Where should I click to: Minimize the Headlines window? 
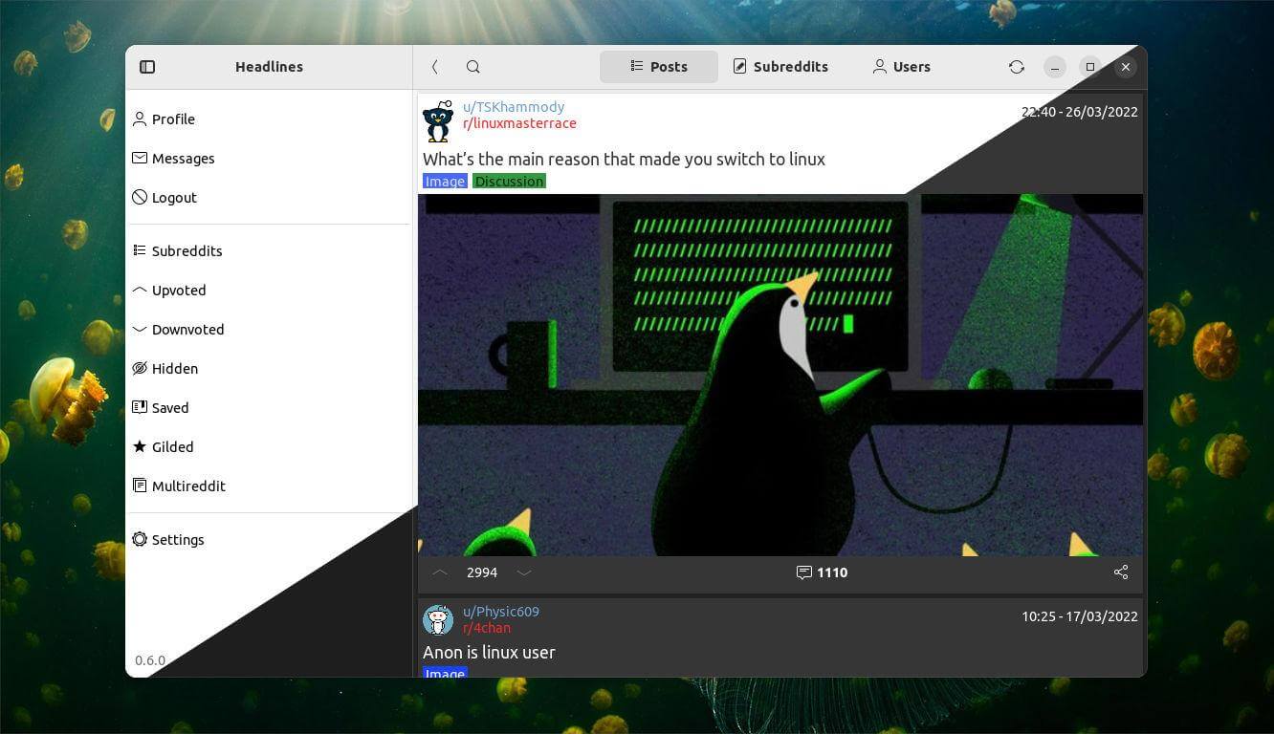[1054, 67]
